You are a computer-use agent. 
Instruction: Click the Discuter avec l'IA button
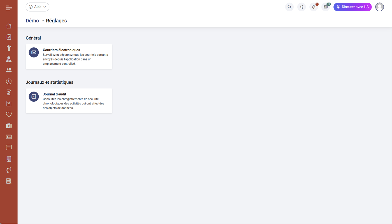click(353, 7)
